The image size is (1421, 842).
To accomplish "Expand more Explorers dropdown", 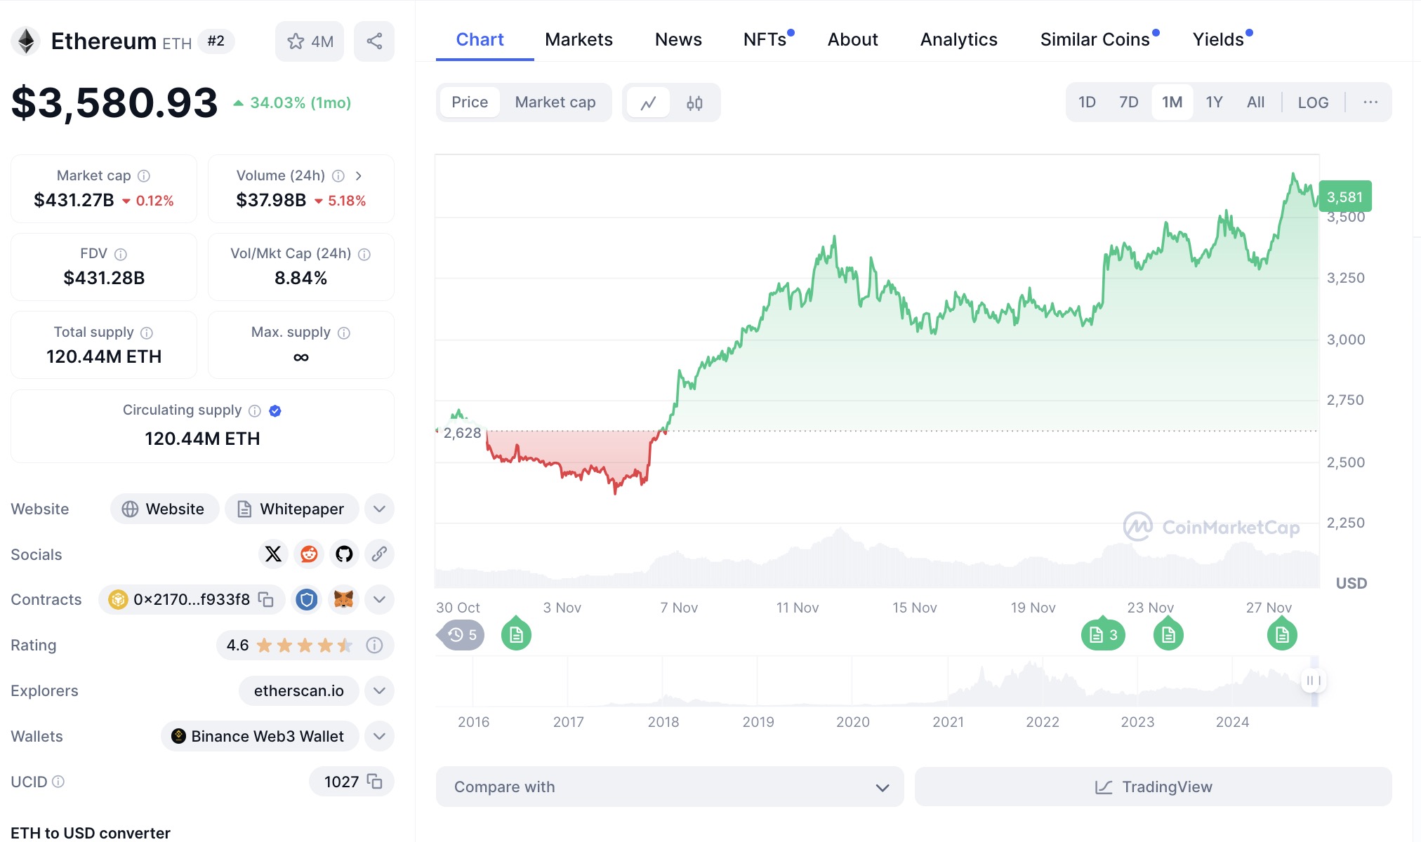I will [x=379, y=690].
